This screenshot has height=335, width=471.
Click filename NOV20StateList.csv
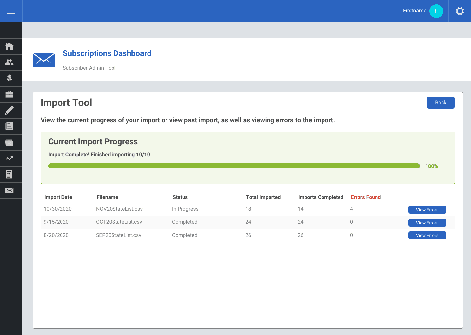tap(119, 209)
